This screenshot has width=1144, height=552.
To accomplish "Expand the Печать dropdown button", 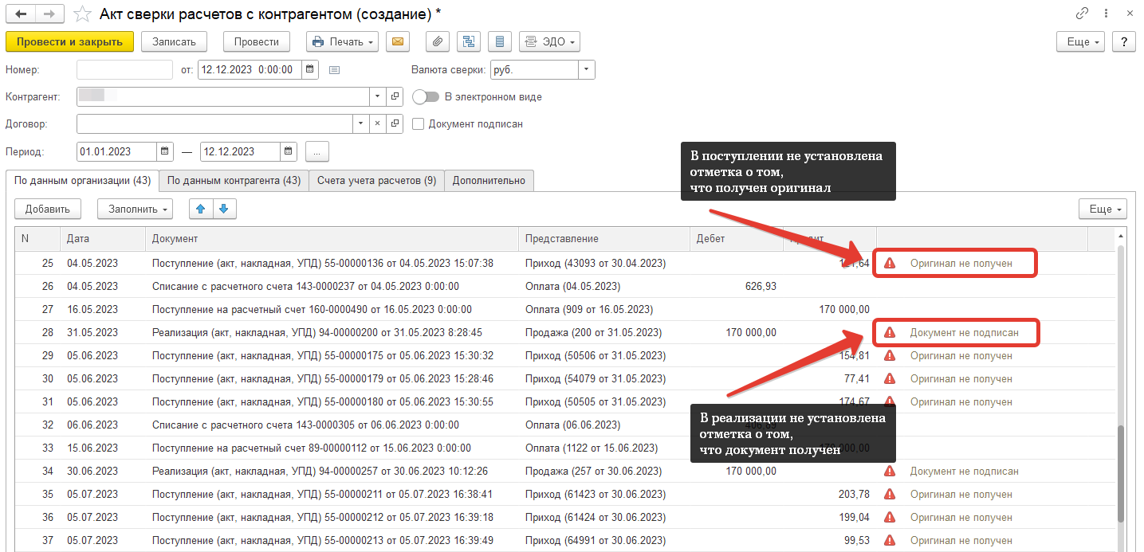I will point(343,41).
